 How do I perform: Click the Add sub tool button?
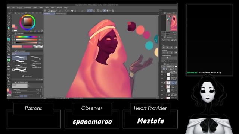[27, 76]
